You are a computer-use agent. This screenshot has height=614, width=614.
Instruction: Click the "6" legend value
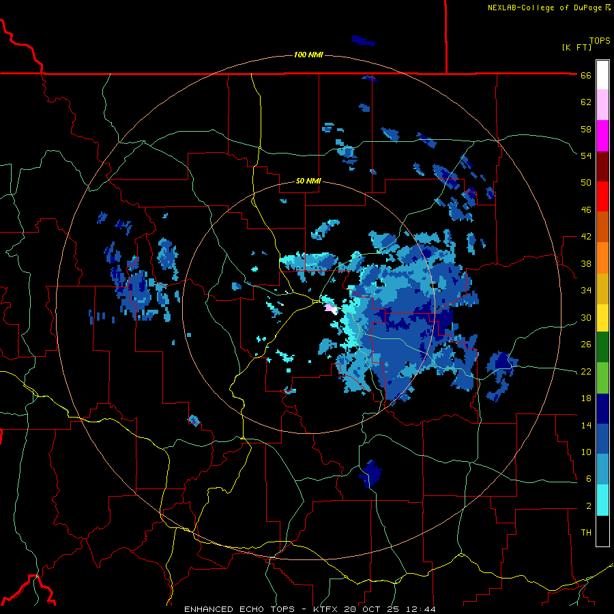click(588, 479)
